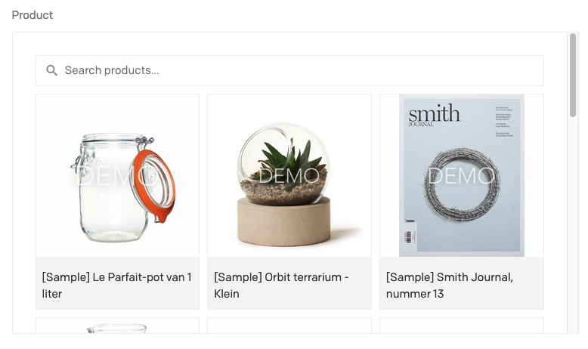Click the orange lid of the jar
Viewport: 588px width, 349px height.
click(x=154, y=184)
